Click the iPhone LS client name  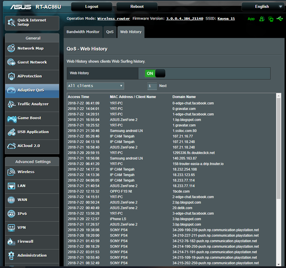[118, 219]
